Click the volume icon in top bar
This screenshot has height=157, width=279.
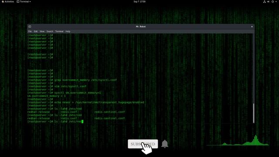pos(269,2)
